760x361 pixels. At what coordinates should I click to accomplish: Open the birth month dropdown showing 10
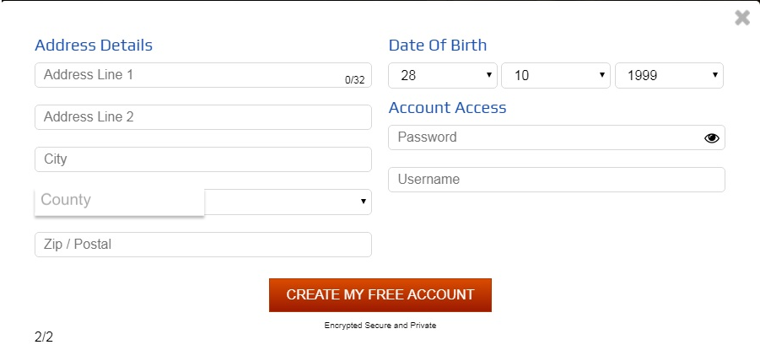(x=555, y=76)
